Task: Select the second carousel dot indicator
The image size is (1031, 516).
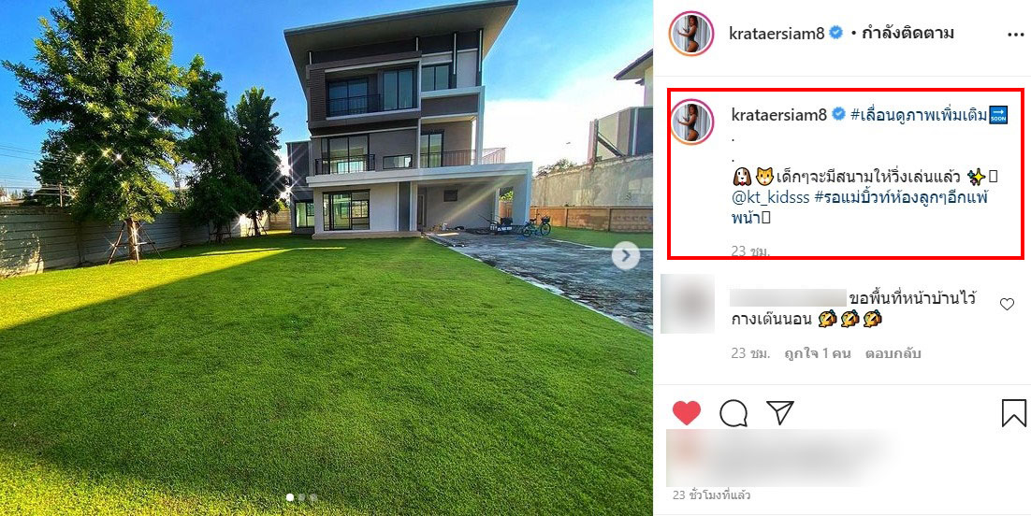Action: pos(302,497)
